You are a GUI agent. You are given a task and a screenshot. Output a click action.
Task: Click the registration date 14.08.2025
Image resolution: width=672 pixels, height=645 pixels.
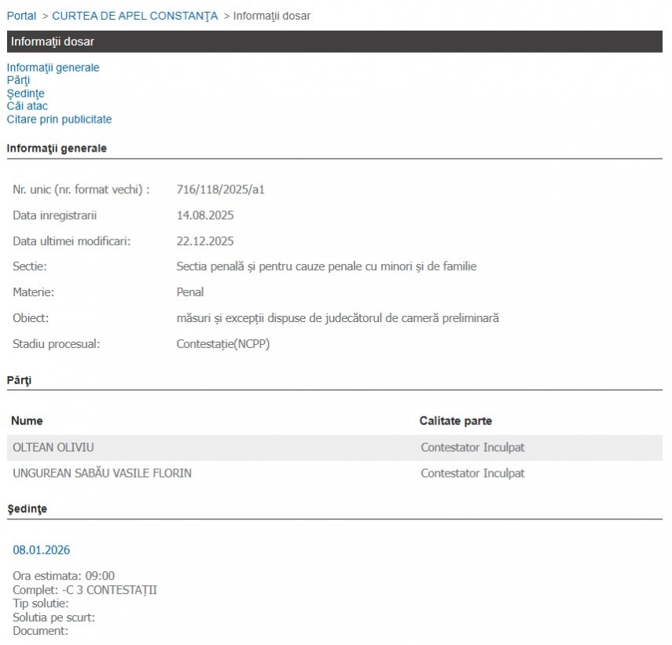click(x=205, y=215)
